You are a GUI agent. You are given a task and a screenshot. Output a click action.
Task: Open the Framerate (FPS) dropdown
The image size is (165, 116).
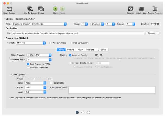pyautogui.click(x=39, y=60)
